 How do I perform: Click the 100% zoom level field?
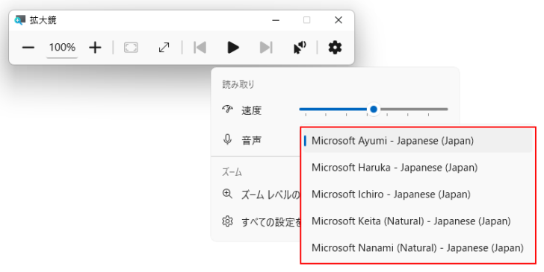(62, 48)
